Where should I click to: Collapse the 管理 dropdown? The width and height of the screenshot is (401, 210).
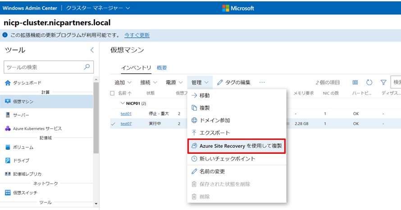(x=200, y=82)
